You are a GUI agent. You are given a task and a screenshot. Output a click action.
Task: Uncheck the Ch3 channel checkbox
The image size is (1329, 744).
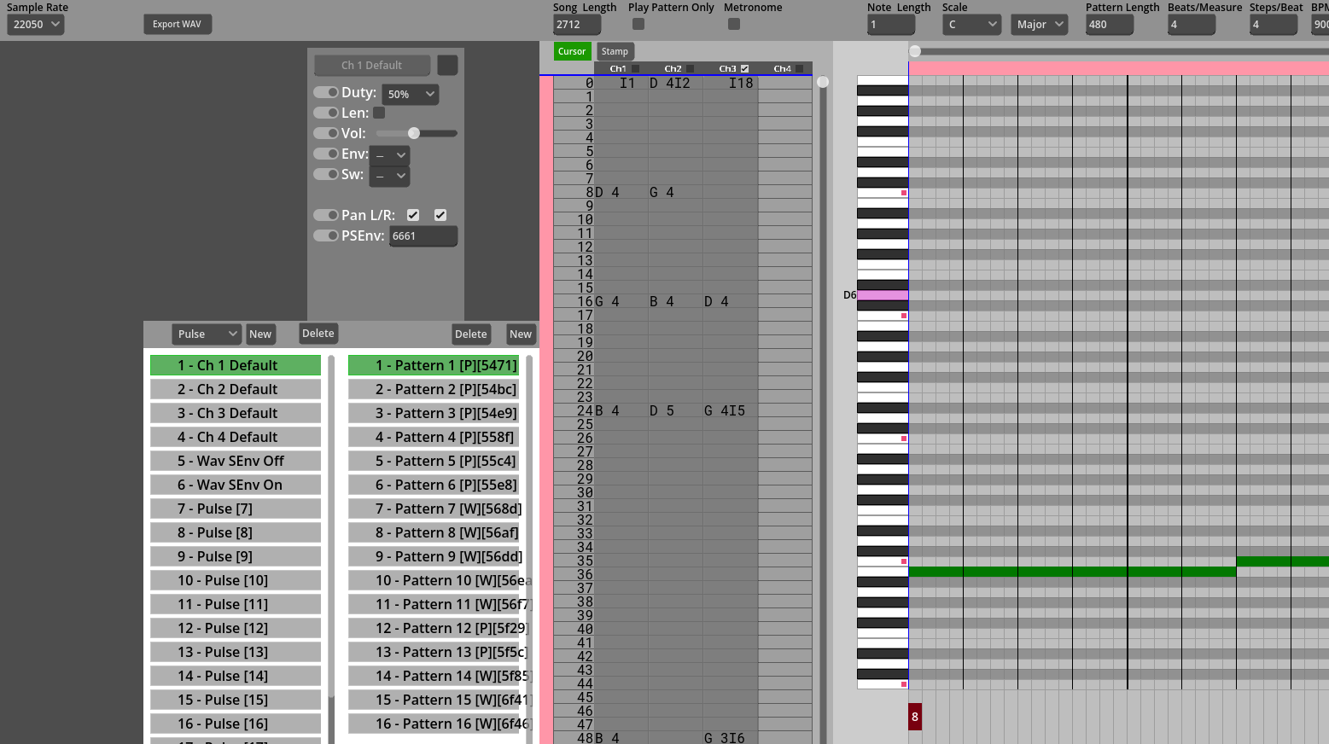(744, 68)
